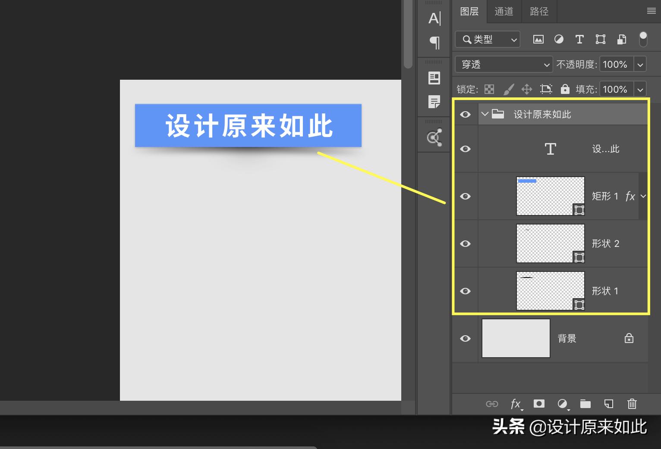The height and width of the screenshot is (449, 661).
Task: Toggle the layer filtering switch
Action: point(643,39)
